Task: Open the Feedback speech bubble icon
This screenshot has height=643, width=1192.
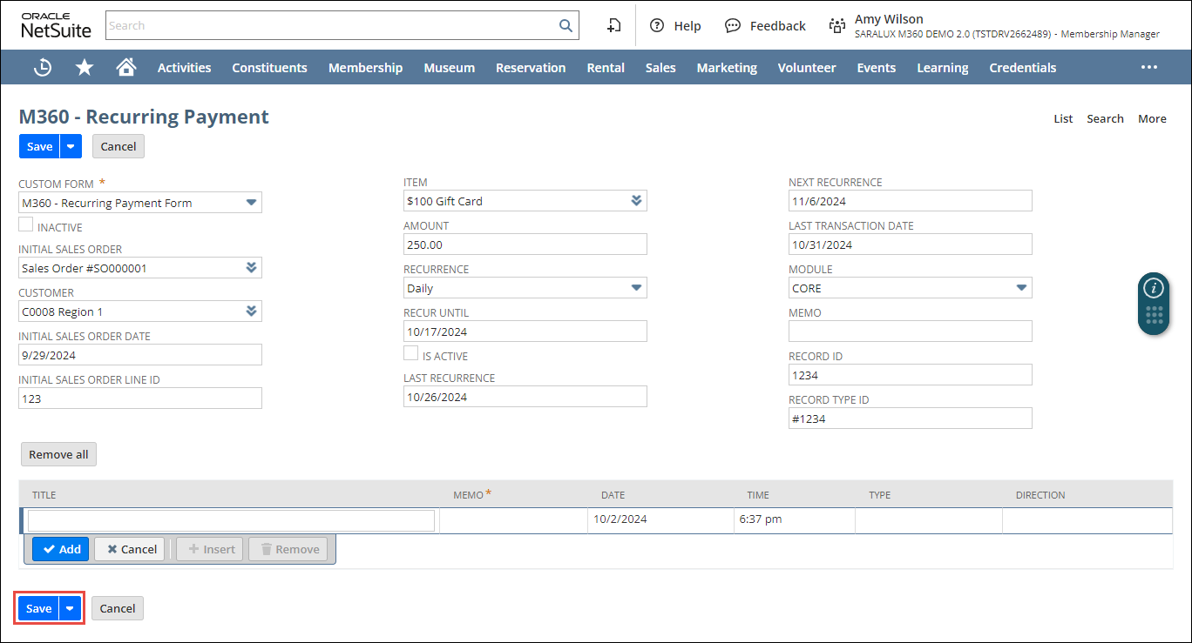Action: click(x=733, y=25)
